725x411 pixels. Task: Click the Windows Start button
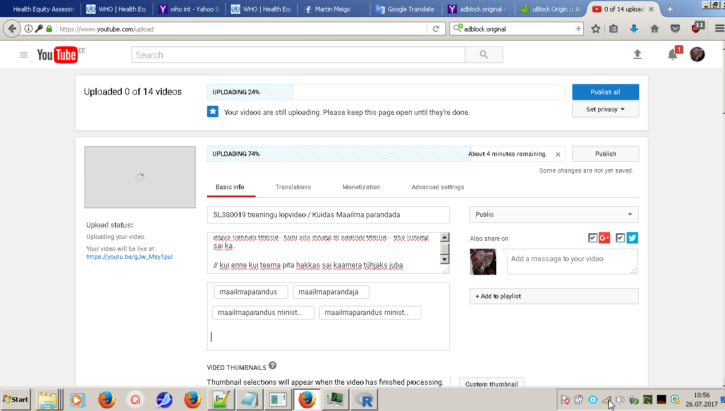pyautogui.click(x=16, y=400)
